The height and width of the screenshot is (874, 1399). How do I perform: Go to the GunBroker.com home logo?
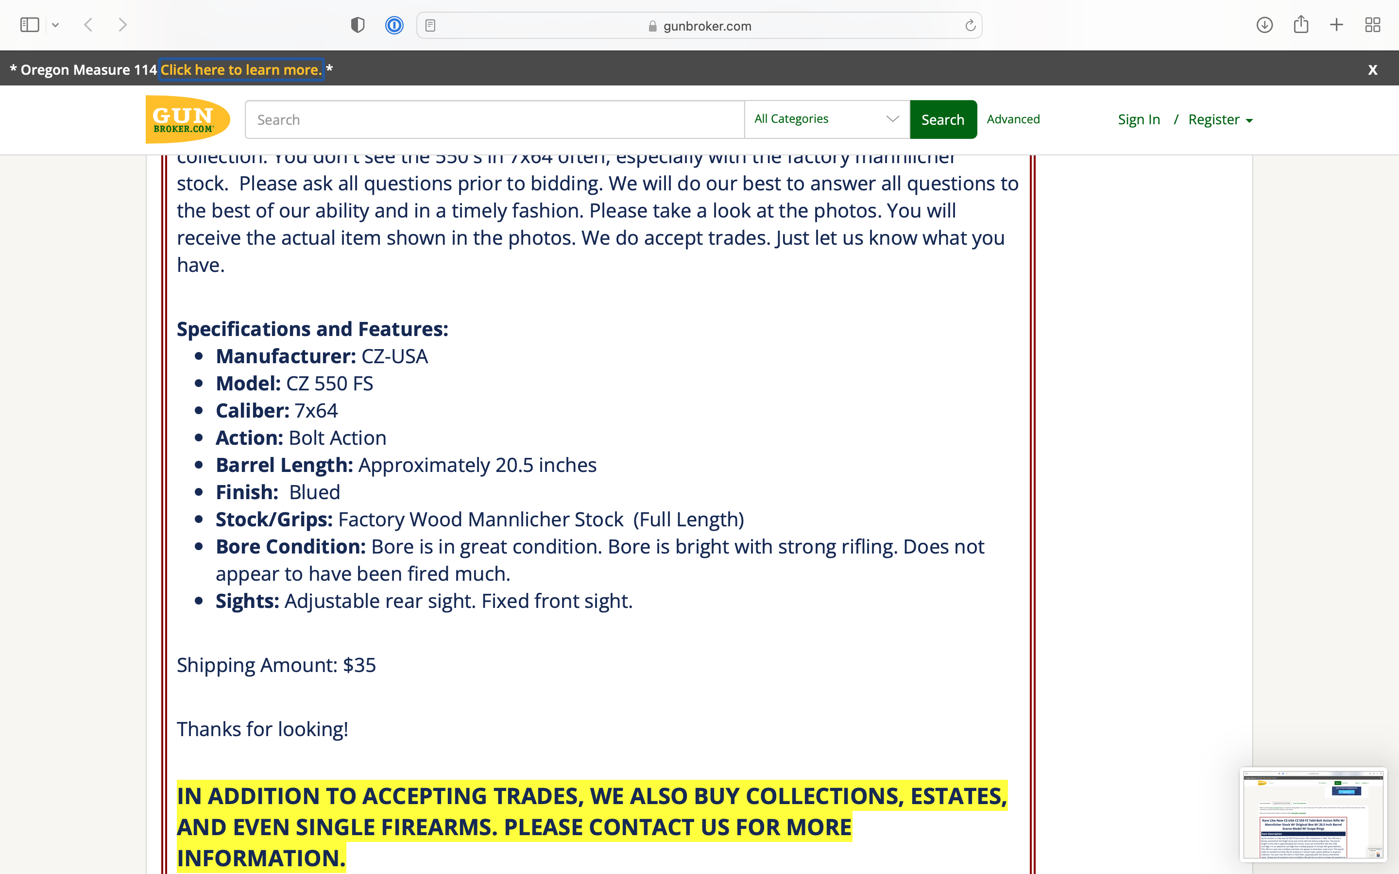tap(188, 119)
